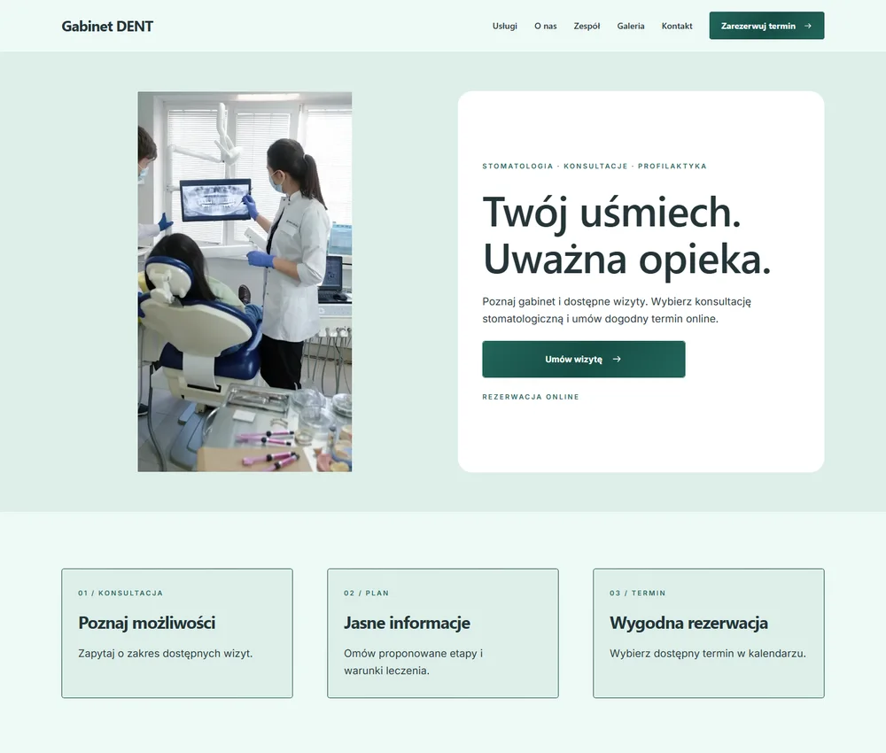Select the Jasne informacje card heading

point(407,623)
